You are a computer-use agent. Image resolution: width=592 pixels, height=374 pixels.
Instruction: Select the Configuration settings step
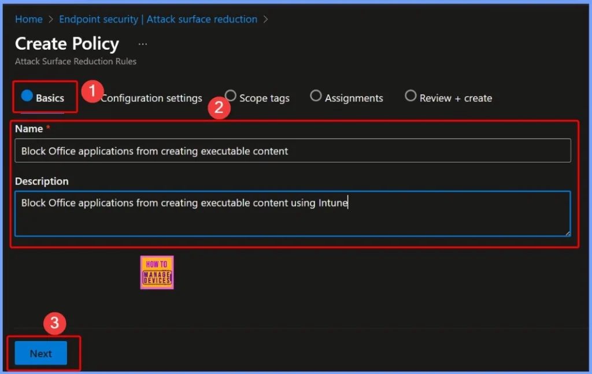click(151, 98)
